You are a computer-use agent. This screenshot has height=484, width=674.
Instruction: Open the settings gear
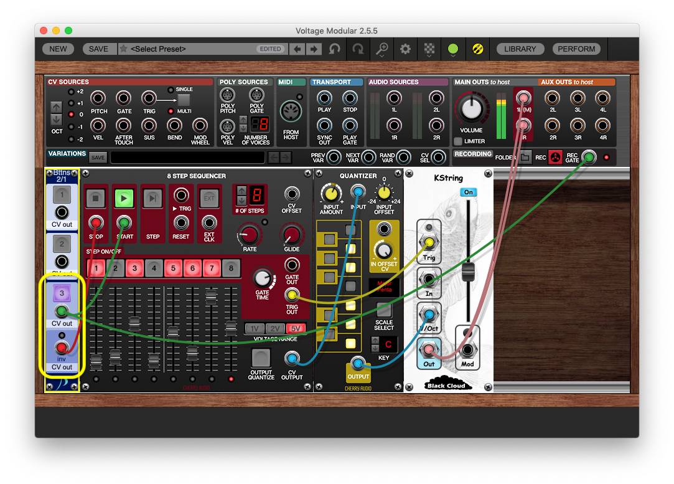pyautogui.click(x=405, y=49)
